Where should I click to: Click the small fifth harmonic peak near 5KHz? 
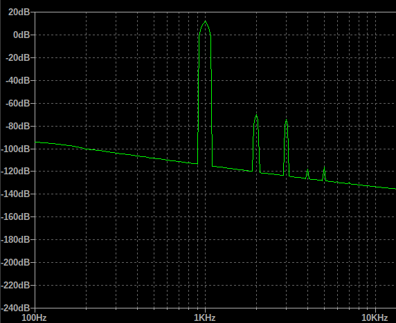click(x=324, y=167)
